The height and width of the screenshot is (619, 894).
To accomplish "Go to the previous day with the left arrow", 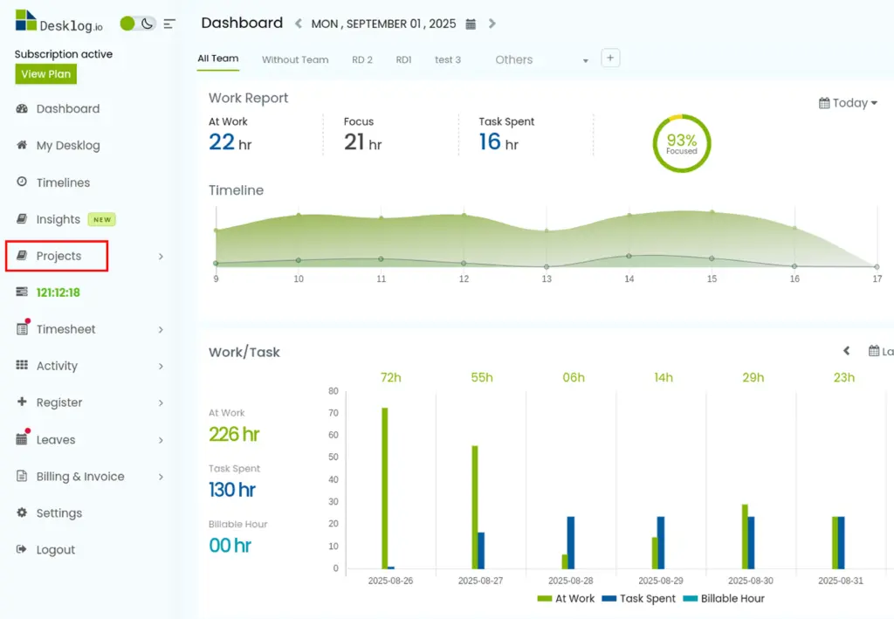I will (299, 24).
